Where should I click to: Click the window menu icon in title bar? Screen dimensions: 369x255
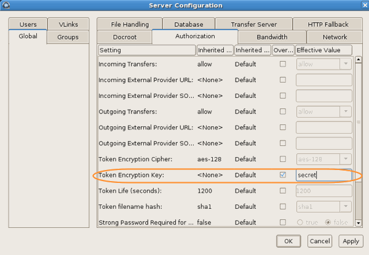(6, 6)
